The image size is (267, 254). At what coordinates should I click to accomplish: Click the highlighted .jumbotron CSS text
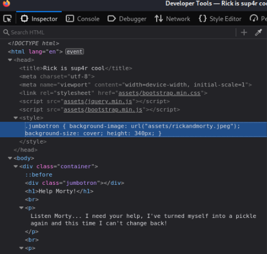[x=133, y=130]
